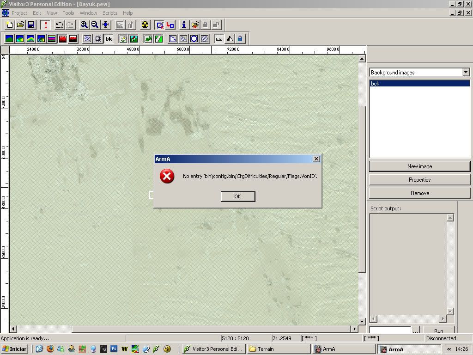Click the zoom in magnifier icon
Viewport: 473px width, 355px height.
(x=84, y=25)
